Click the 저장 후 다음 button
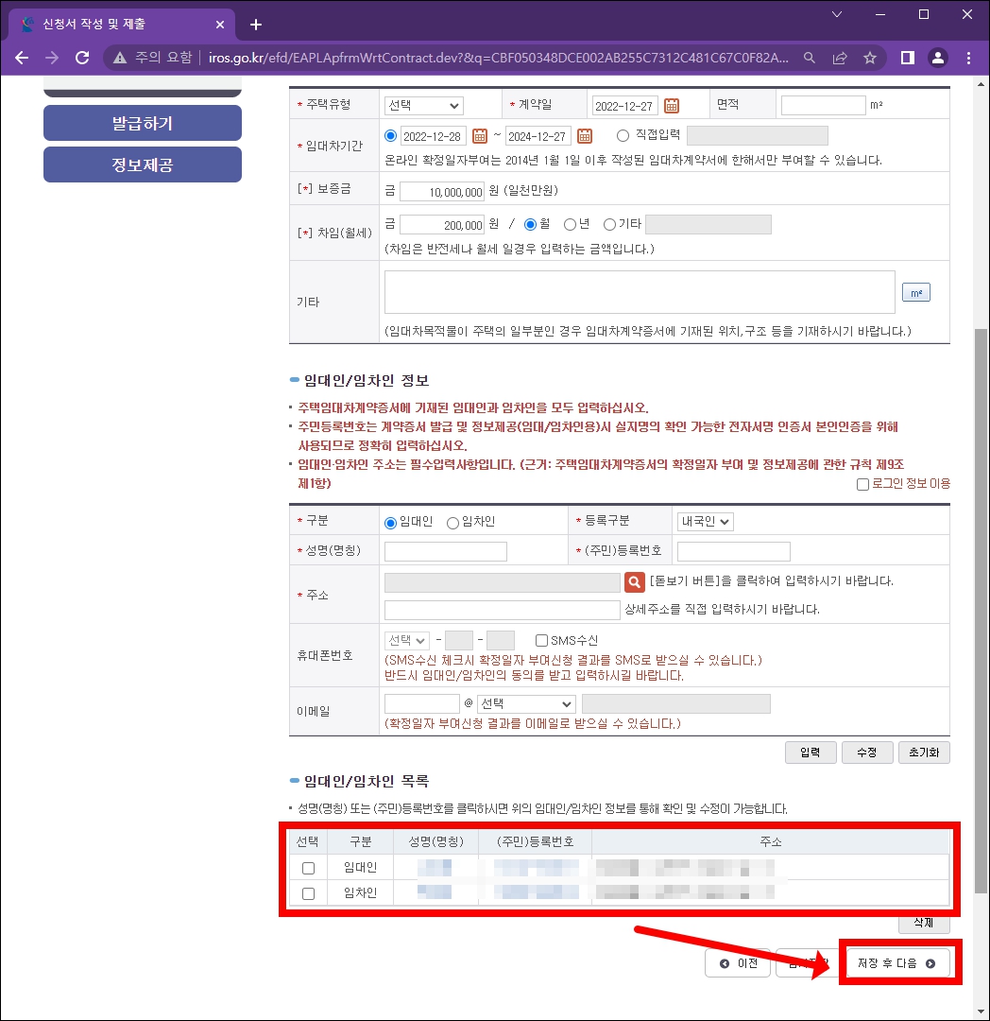Viewport: 990px width, 1021px height. tap(898, 962)
